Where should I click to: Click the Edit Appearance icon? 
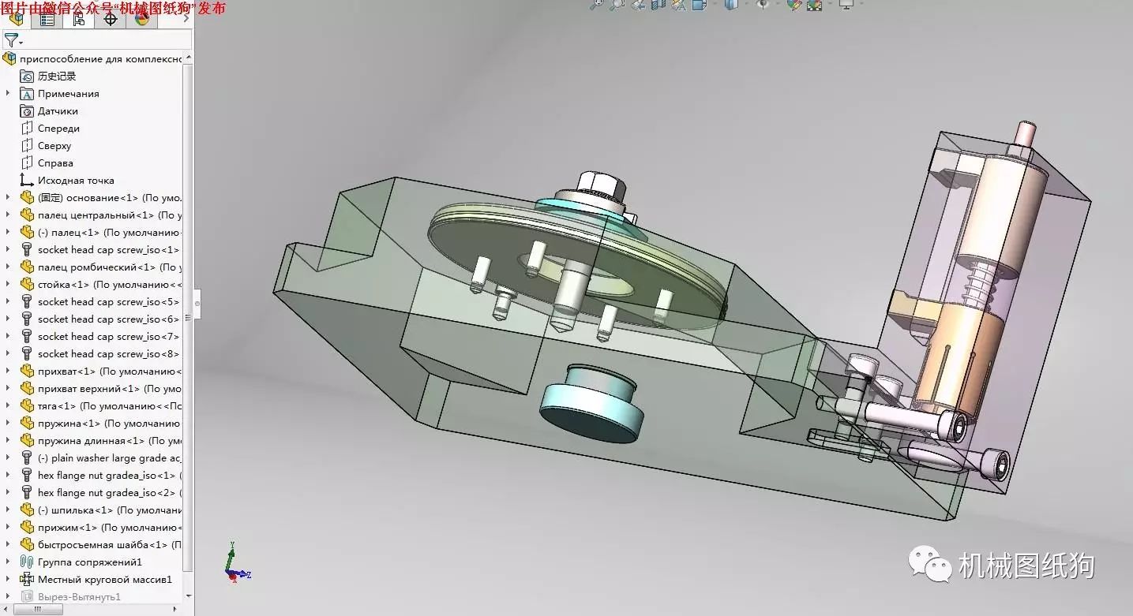794,5
